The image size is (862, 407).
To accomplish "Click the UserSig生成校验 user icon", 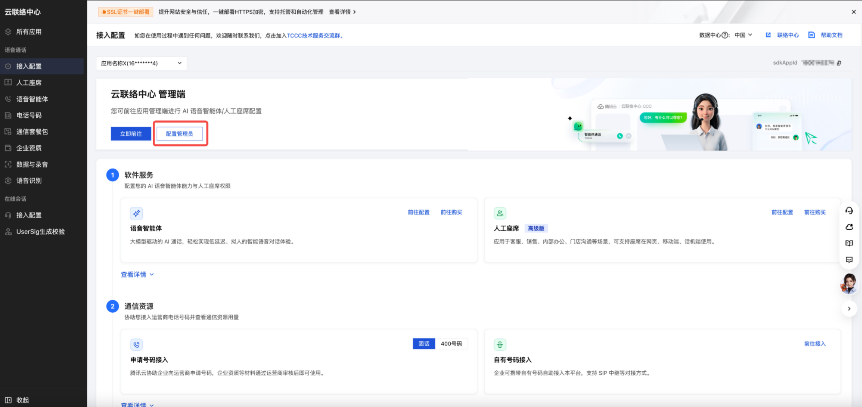I will coord(8,232).
